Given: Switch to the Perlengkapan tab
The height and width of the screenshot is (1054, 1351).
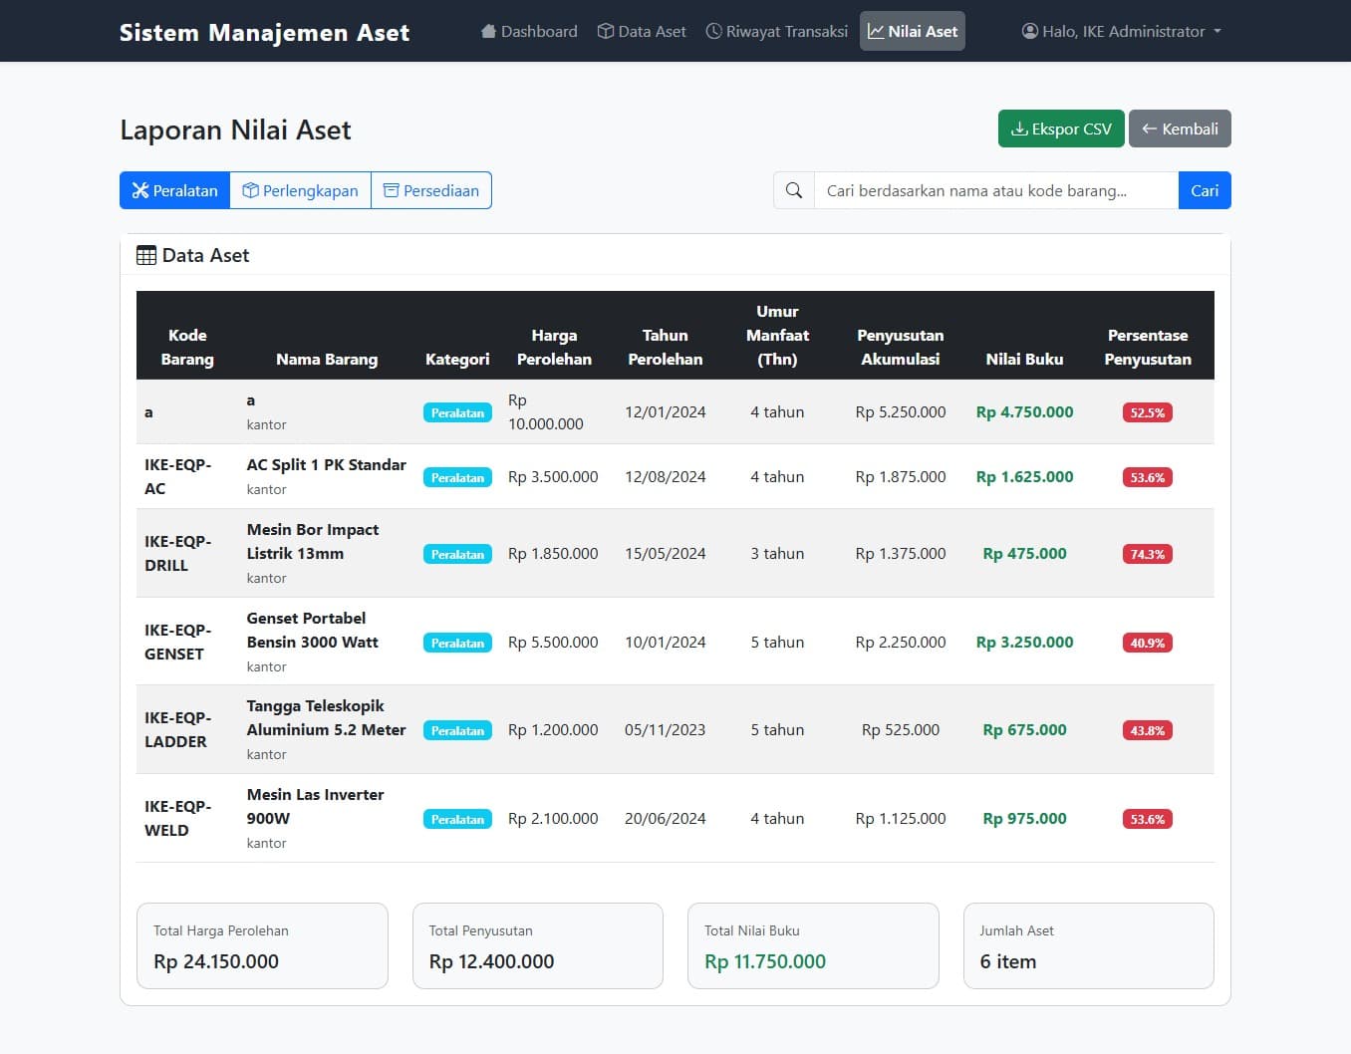Looking at the screenshot, I should click(x=300, y=190).
